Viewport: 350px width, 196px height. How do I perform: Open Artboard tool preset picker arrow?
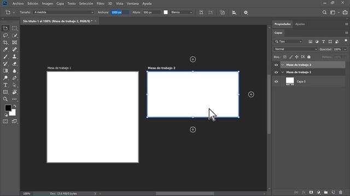point(14,13)
